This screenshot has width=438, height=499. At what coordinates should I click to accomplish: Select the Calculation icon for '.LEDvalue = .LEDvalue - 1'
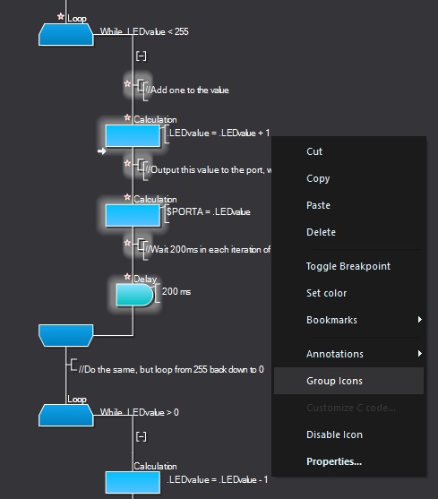(133, 483)
